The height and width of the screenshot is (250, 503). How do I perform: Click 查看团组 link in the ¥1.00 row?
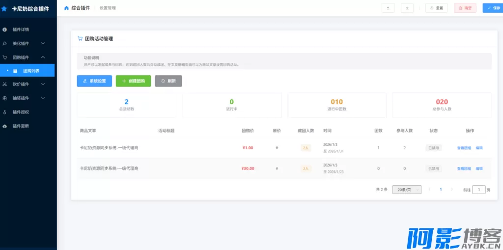pos(464,148)
